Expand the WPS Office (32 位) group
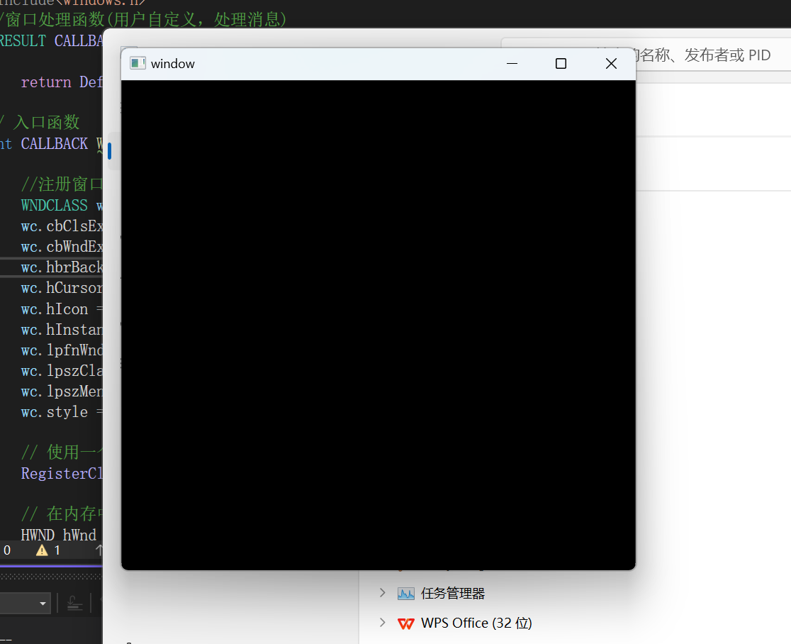Screen dimensions: 791x644 coord(383,623)
